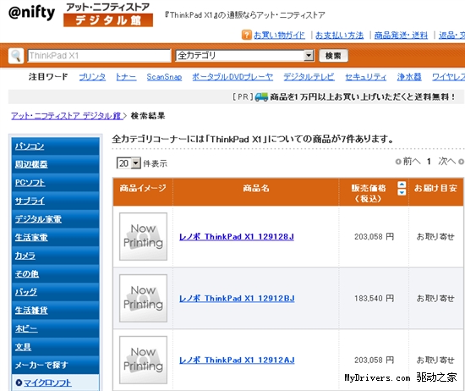Click the セキュリティ keyword link

click(x=366, y=77)
